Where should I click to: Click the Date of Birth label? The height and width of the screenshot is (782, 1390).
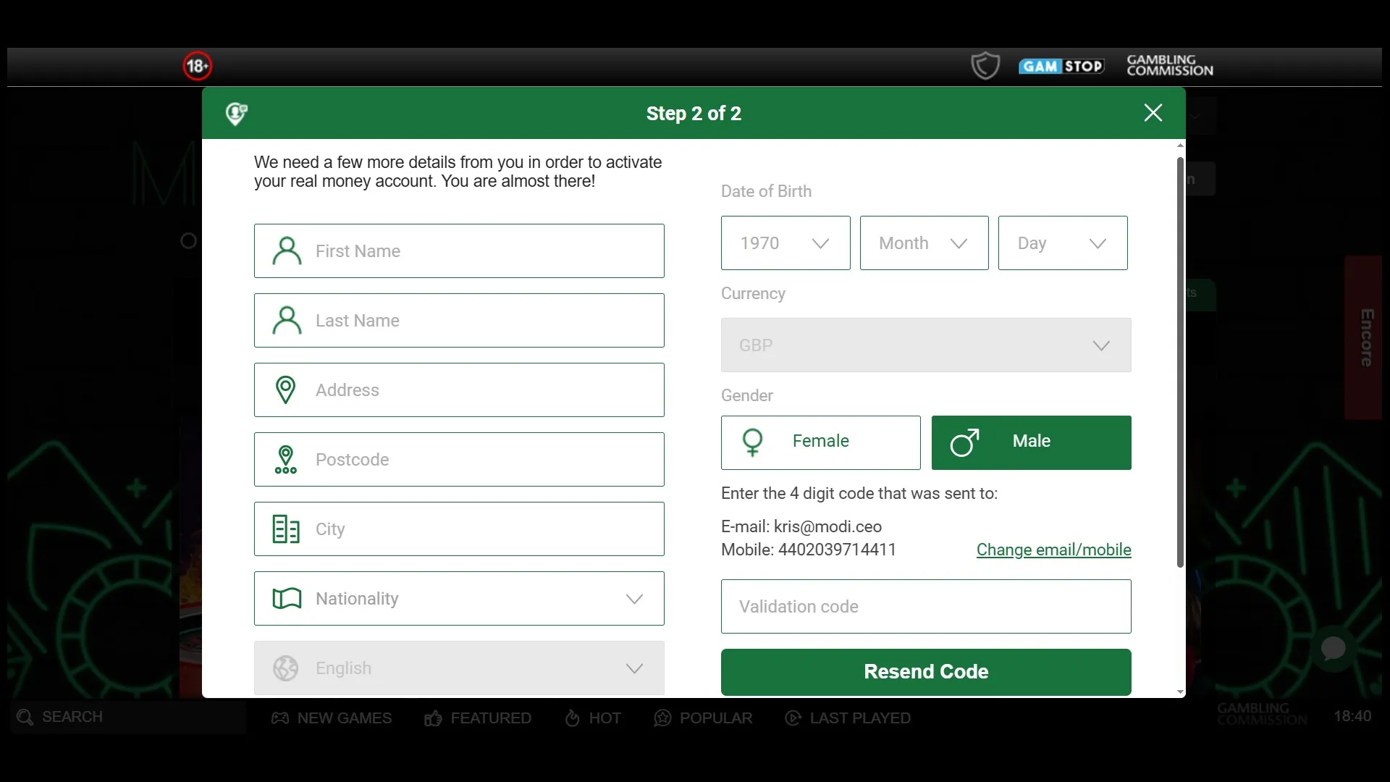(x=766, y=191)
